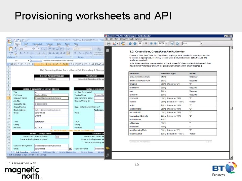Open the Document menu in Adobe Reader
This screenshot has width=242, height=181.
click(x=124, y=39)
